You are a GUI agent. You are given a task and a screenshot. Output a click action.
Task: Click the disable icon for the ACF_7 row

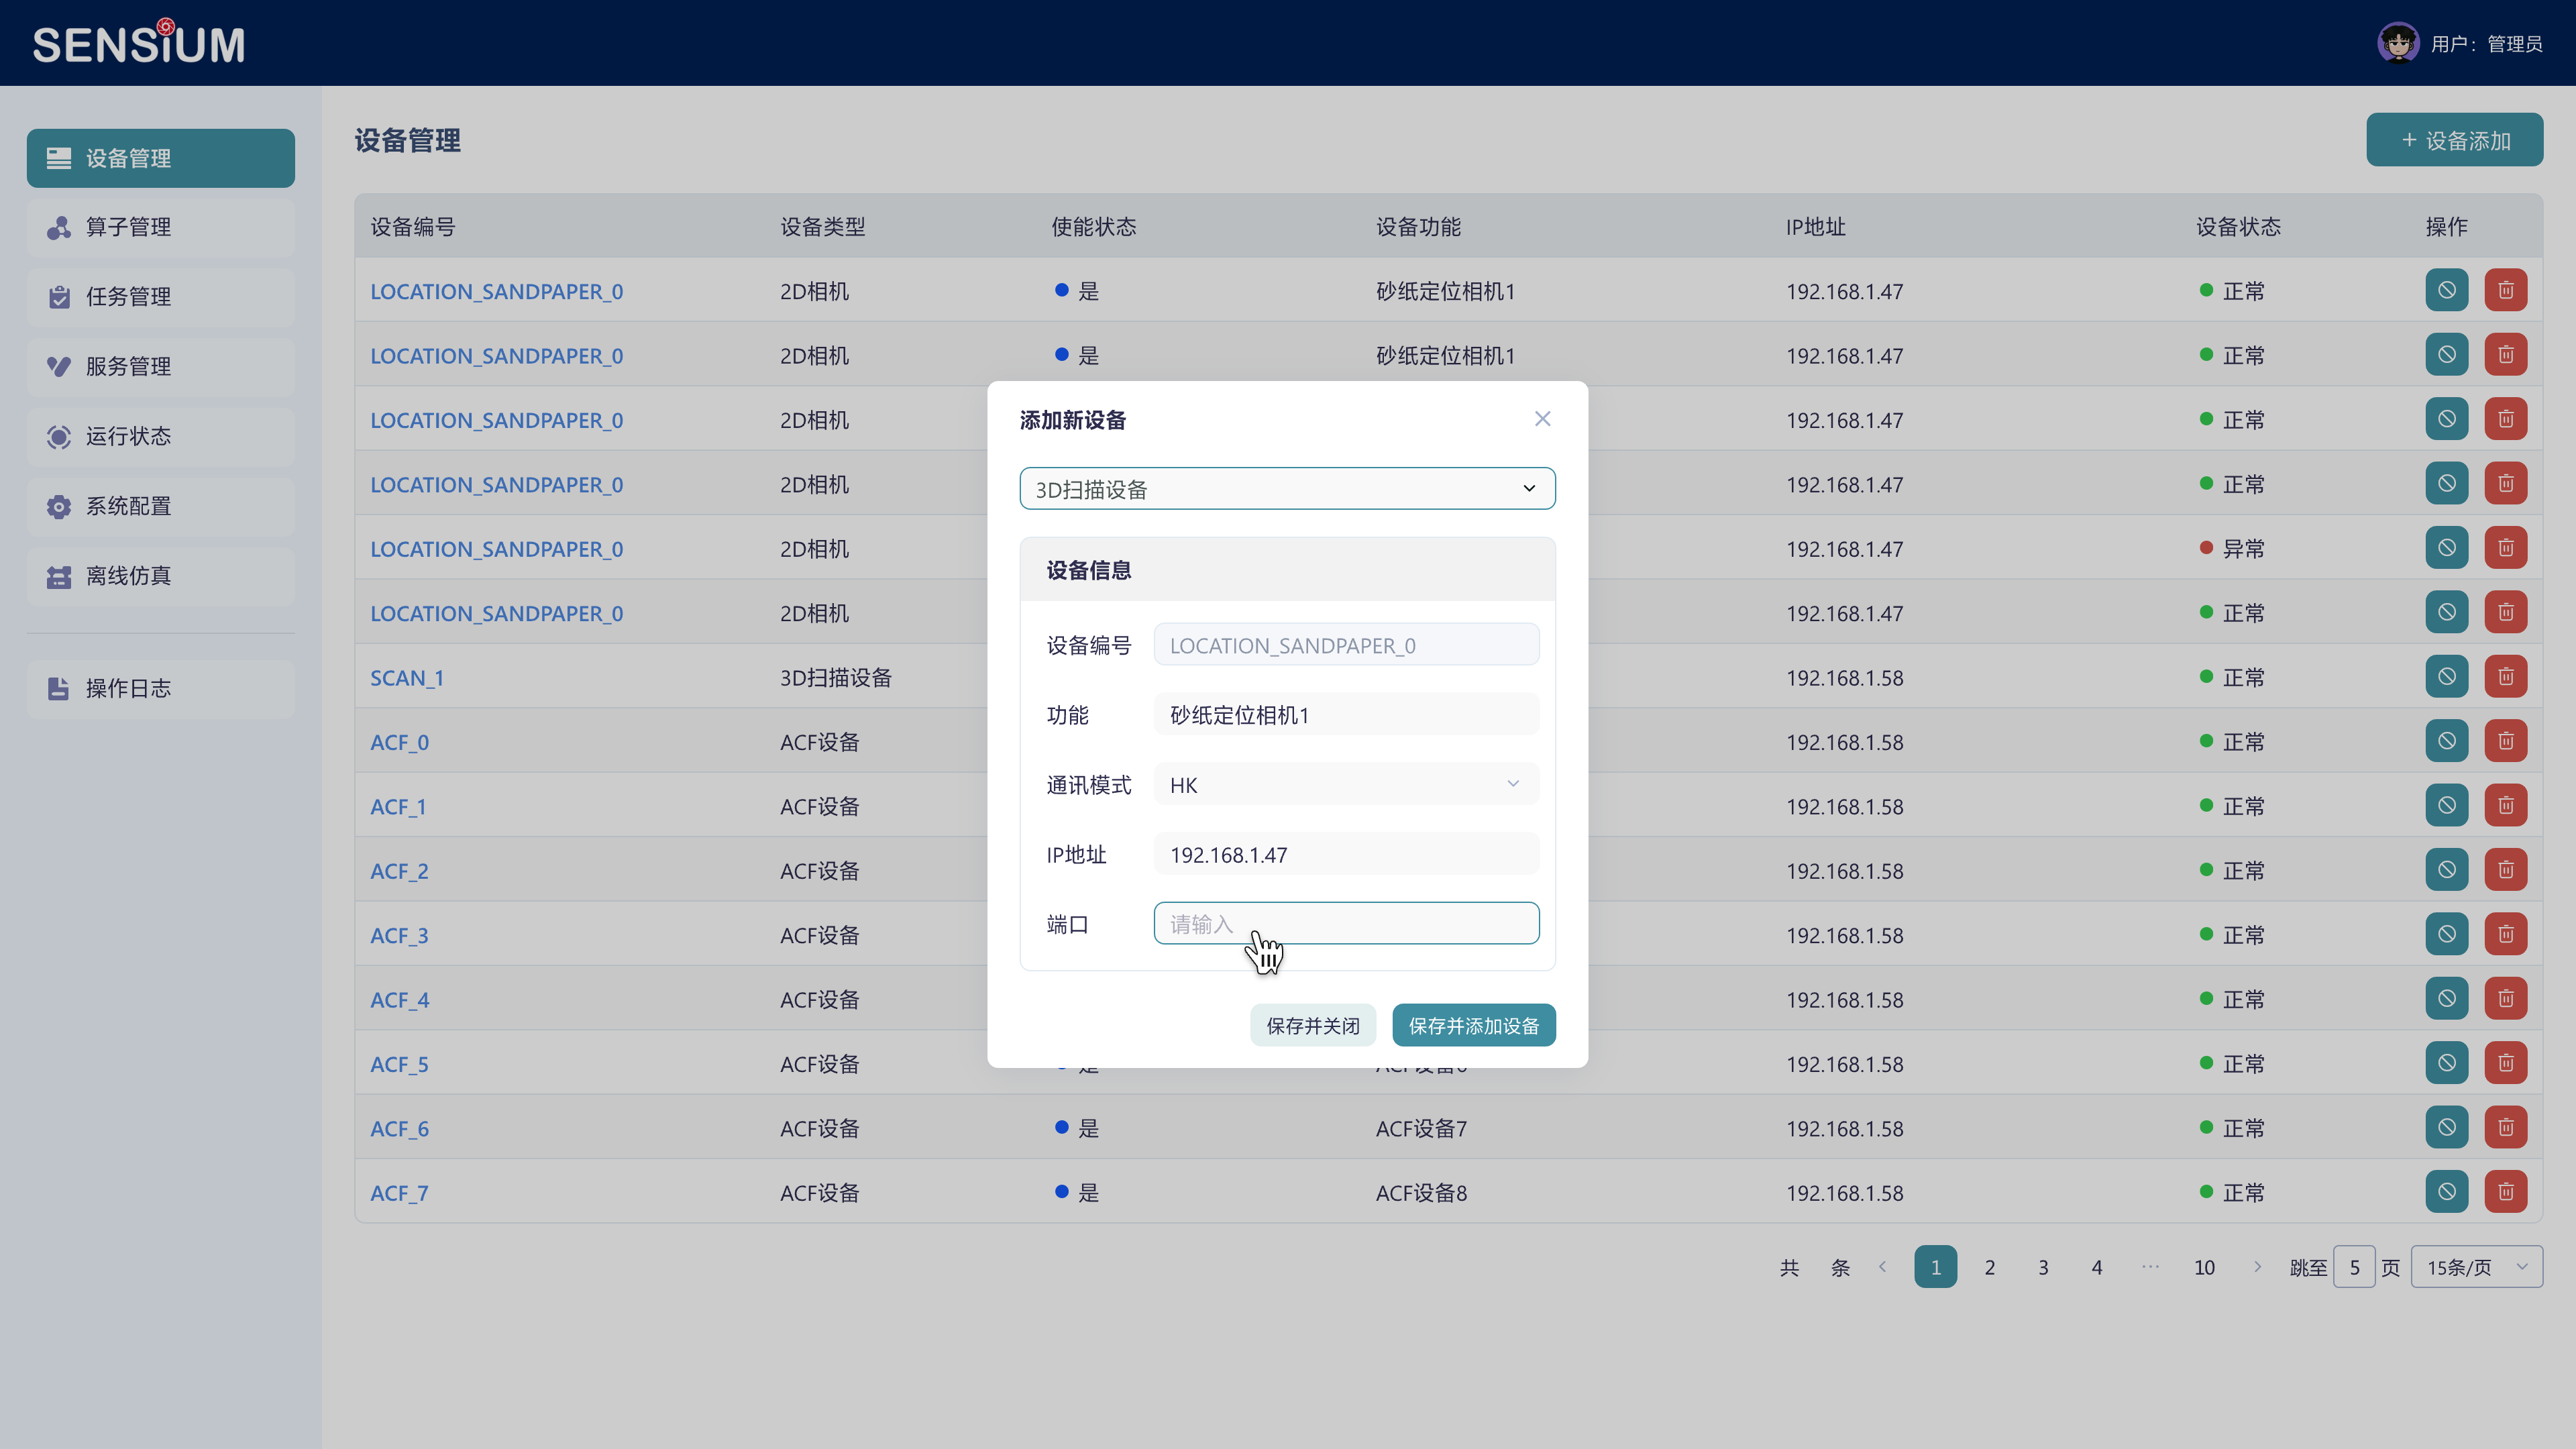click(2446, 1191)
